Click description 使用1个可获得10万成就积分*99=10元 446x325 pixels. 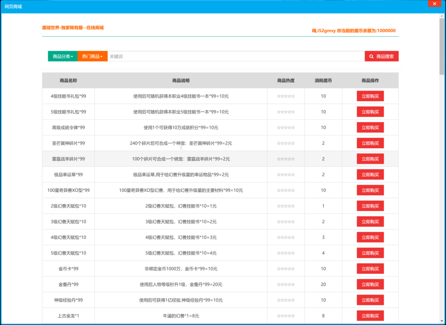tap(181, 128)
